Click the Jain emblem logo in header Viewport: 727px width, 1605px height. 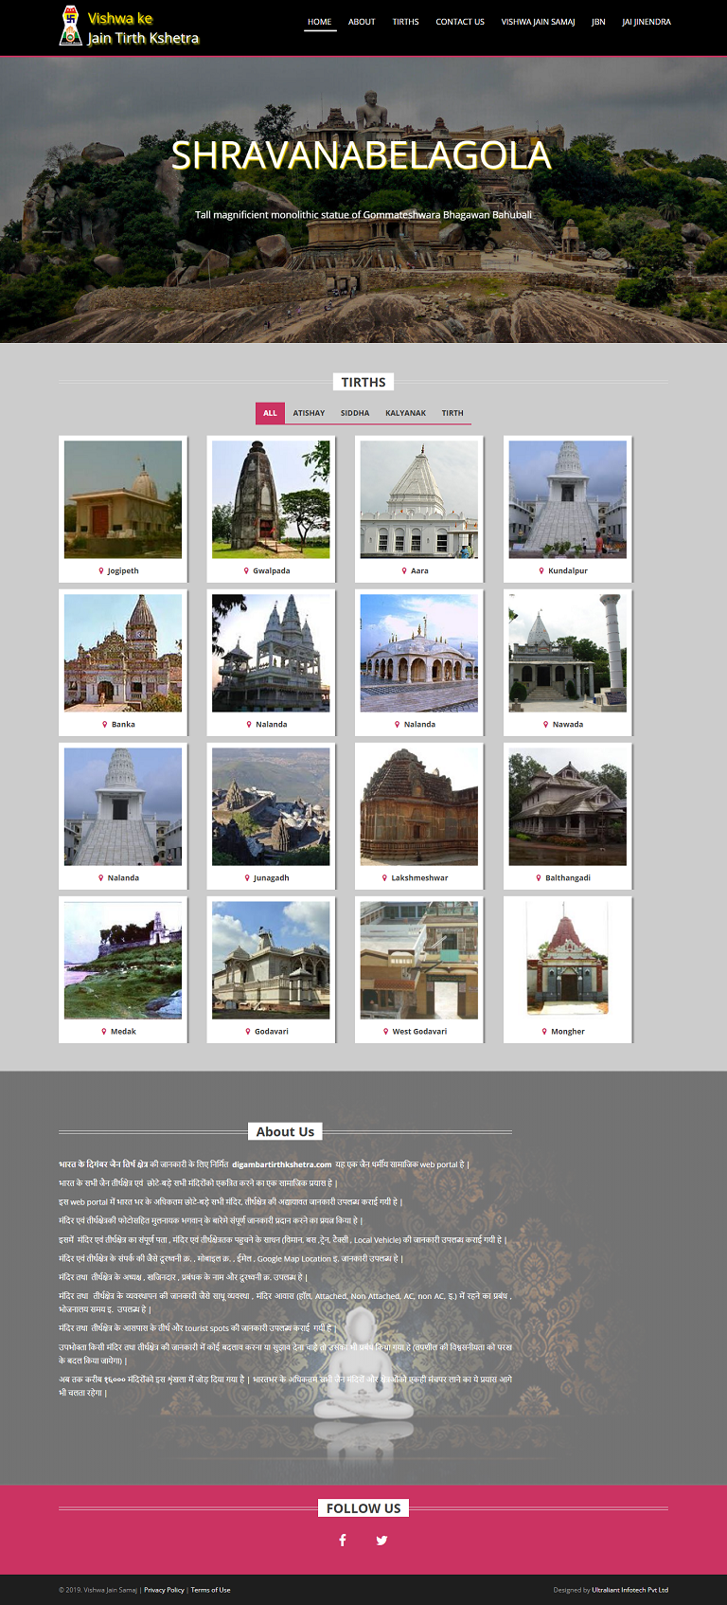point(70,26)
